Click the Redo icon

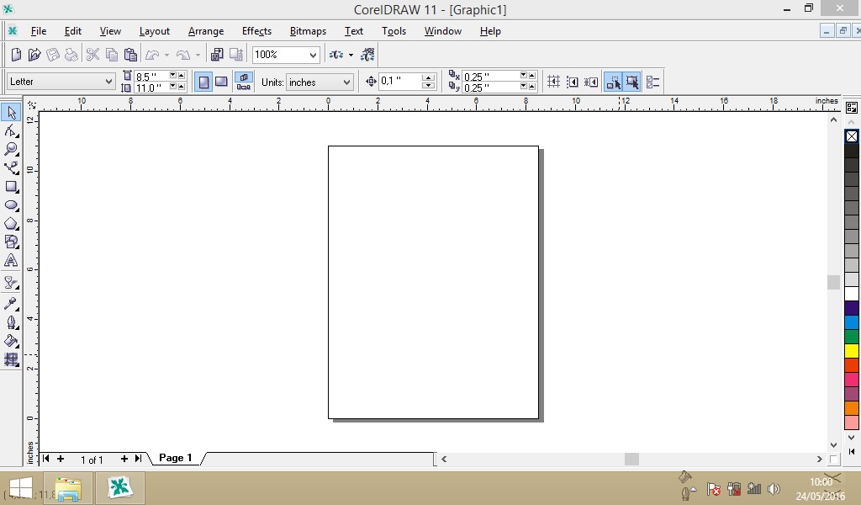click(183, 55)
